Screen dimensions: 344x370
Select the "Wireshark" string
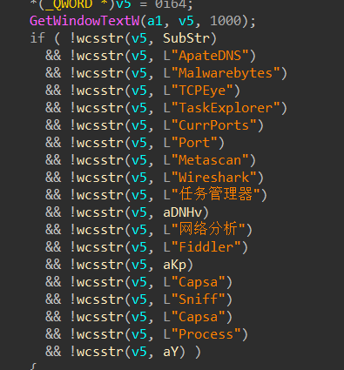click(x=213, y=178)
